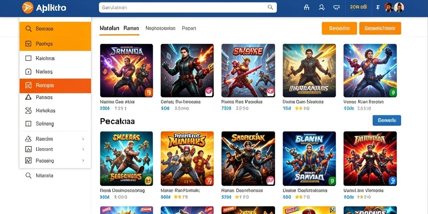The width and height of the screenshot is (428, 214).
Task: Select highlighted Ramoges sidebar item
Action: [x=55, y=86]
